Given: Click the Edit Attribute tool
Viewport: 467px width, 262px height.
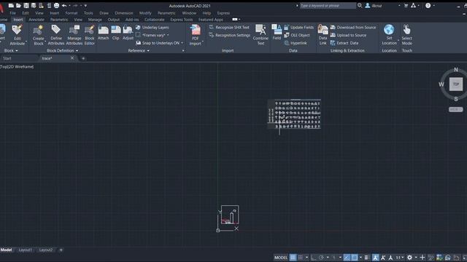Looking at the screenshot, I should [x=18, y=35].
